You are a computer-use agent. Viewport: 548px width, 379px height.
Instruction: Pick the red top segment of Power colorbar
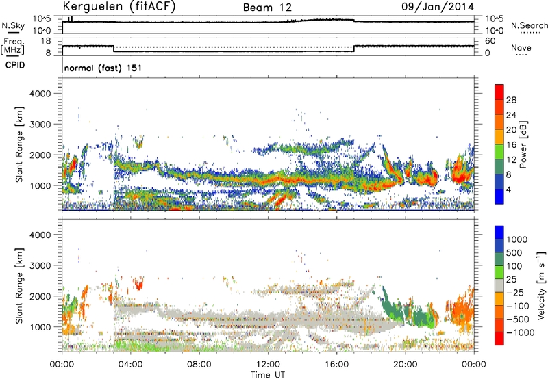pyautogui.click(x=499, y=92)
